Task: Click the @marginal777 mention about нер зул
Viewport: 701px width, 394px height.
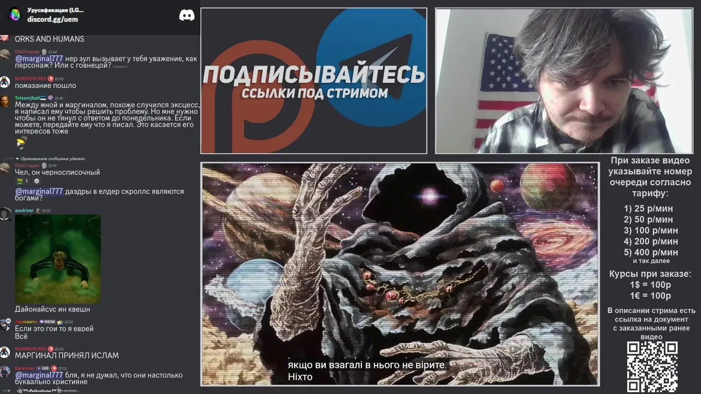Action: pos(39,59)
